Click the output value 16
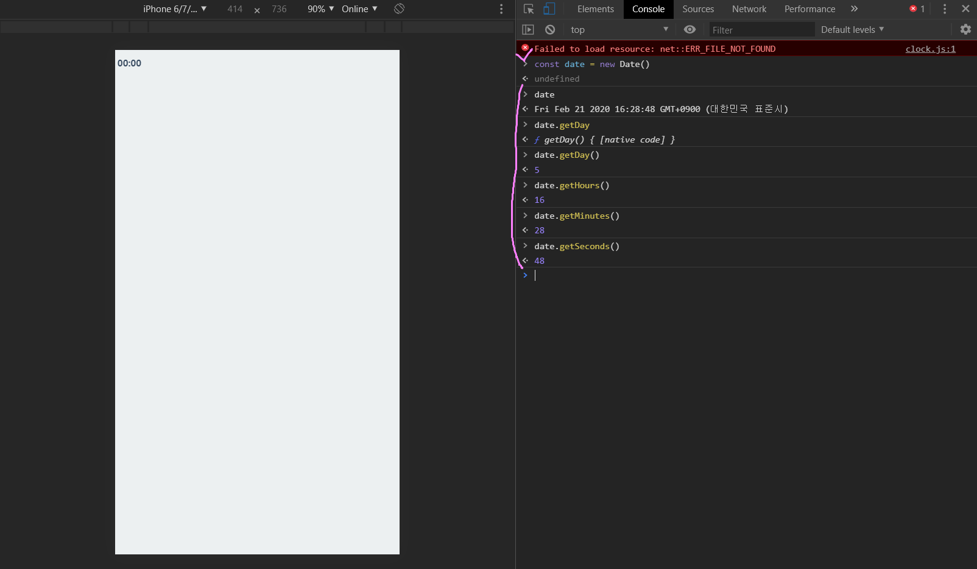The image size is (977, 569). [539, 200]
